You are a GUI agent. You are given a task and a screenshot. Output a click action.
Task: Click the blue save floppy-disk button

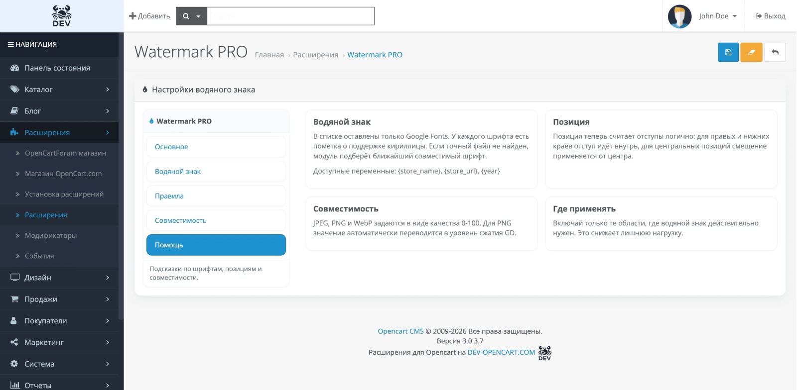pyautogui.click(x=728, y=52)
